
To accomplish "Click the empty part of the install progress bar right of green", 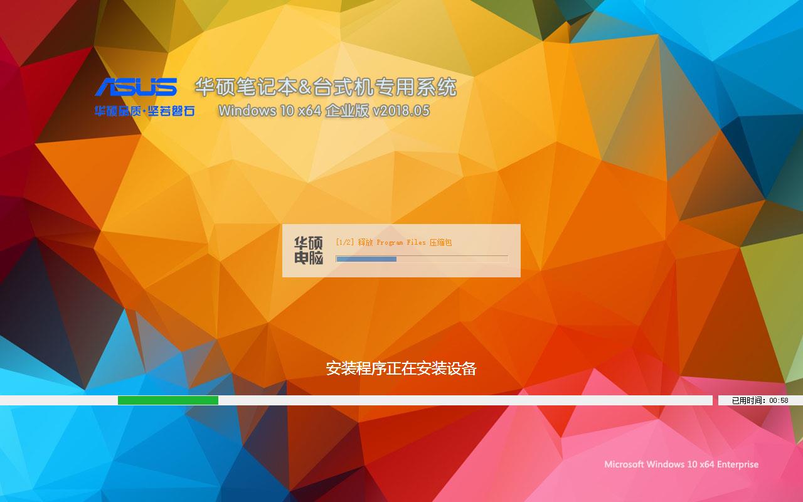I will pyautogui.click(x=464, y=400).
